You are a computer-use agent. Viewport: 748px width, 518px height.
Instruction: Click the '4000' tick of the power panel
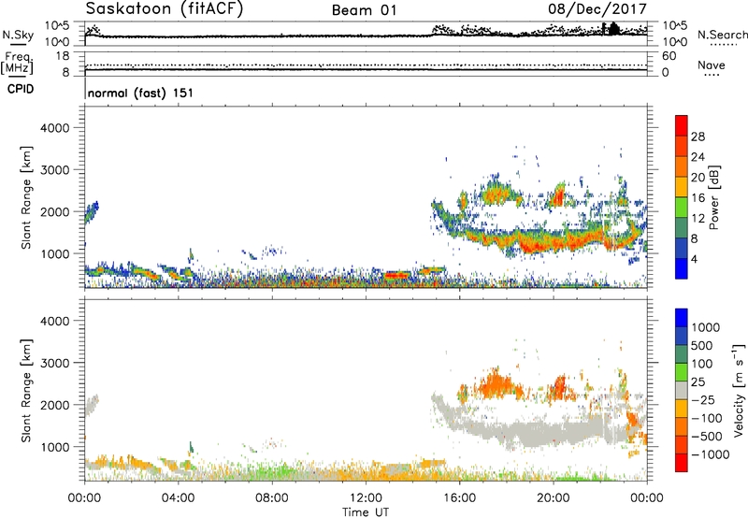click(55, 128)
